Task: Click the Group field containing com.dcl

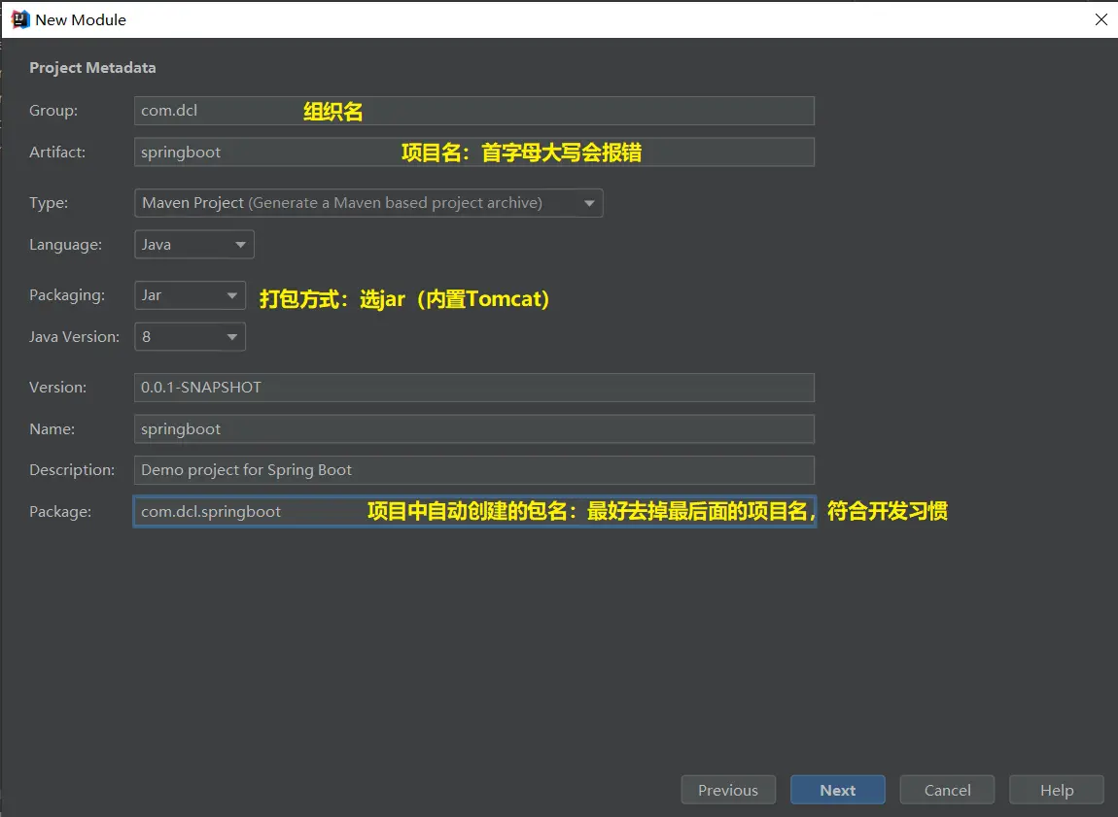Action: point(474,111)
